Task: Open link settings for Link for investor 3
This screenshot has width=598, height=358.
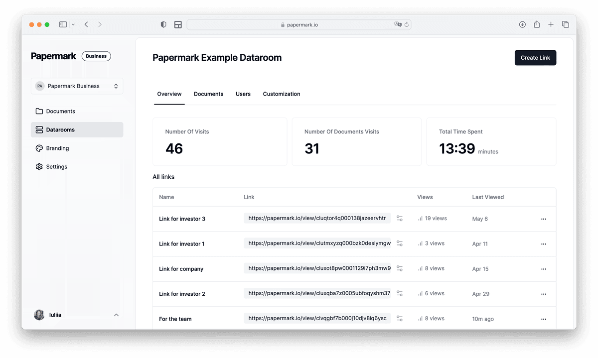Action: [399, 219]
